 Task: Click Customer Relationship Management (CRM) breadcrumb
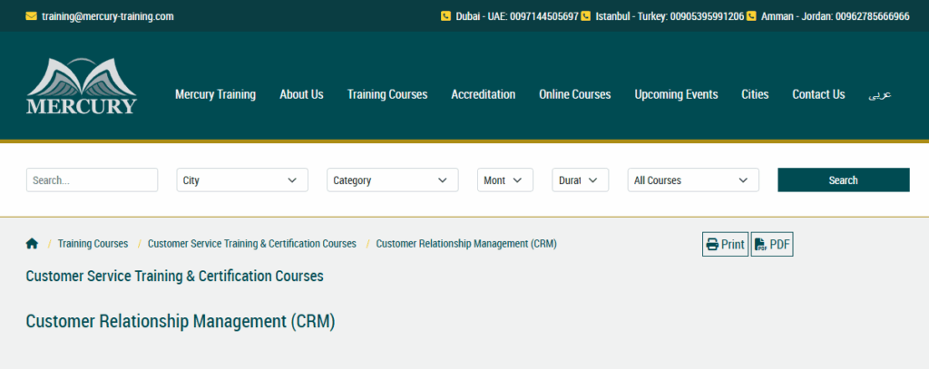466,244
